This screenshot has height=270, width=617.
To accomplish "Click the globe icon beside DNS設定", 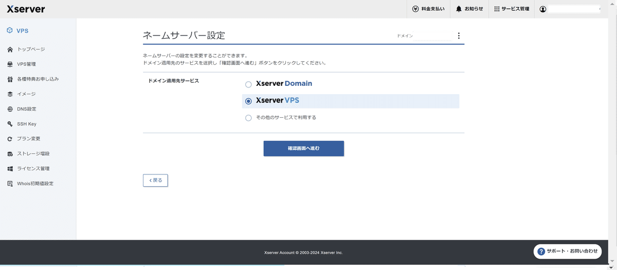I will (10, 109).
